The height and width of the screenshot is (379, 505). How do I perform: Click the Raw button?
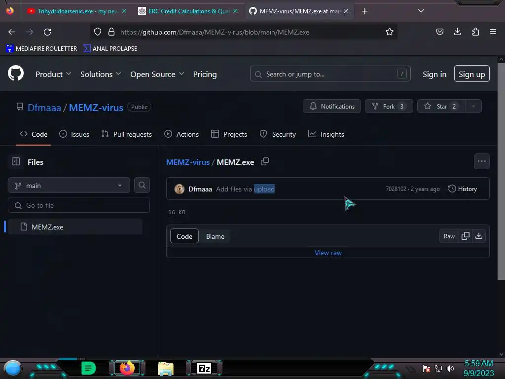point(449,236)
